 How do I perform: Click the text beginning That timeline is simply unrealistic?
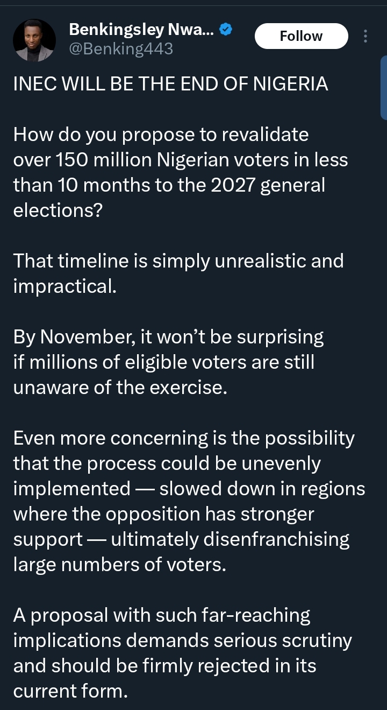click(177, 273)
